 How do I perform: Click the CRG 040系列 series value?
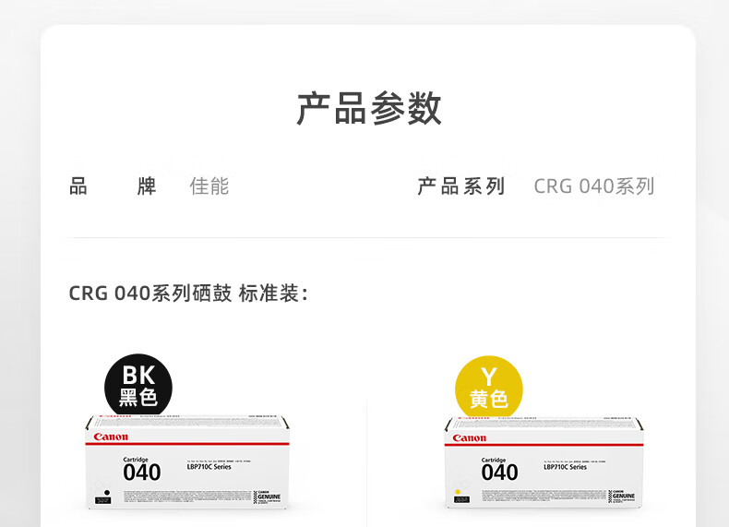pyautogui.click(x=594, y=186)
